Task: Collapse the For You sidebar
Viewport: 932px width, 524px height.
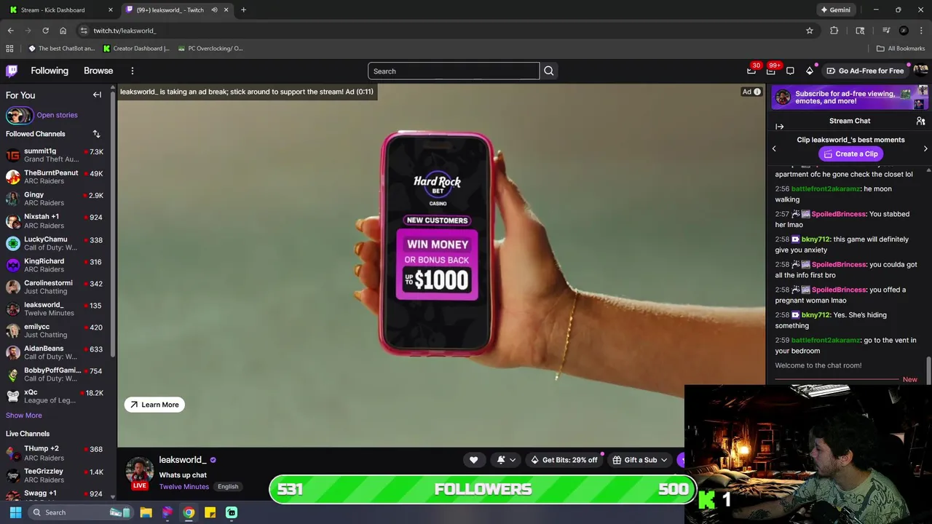Action: tap(97, 95)
